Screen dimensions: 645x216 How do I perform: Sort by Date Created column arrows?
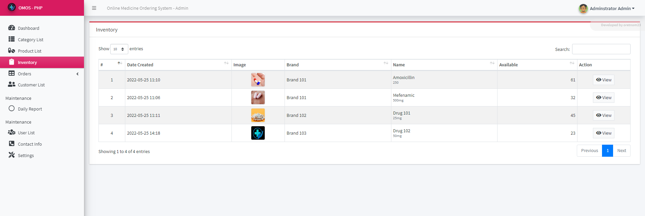226,63
